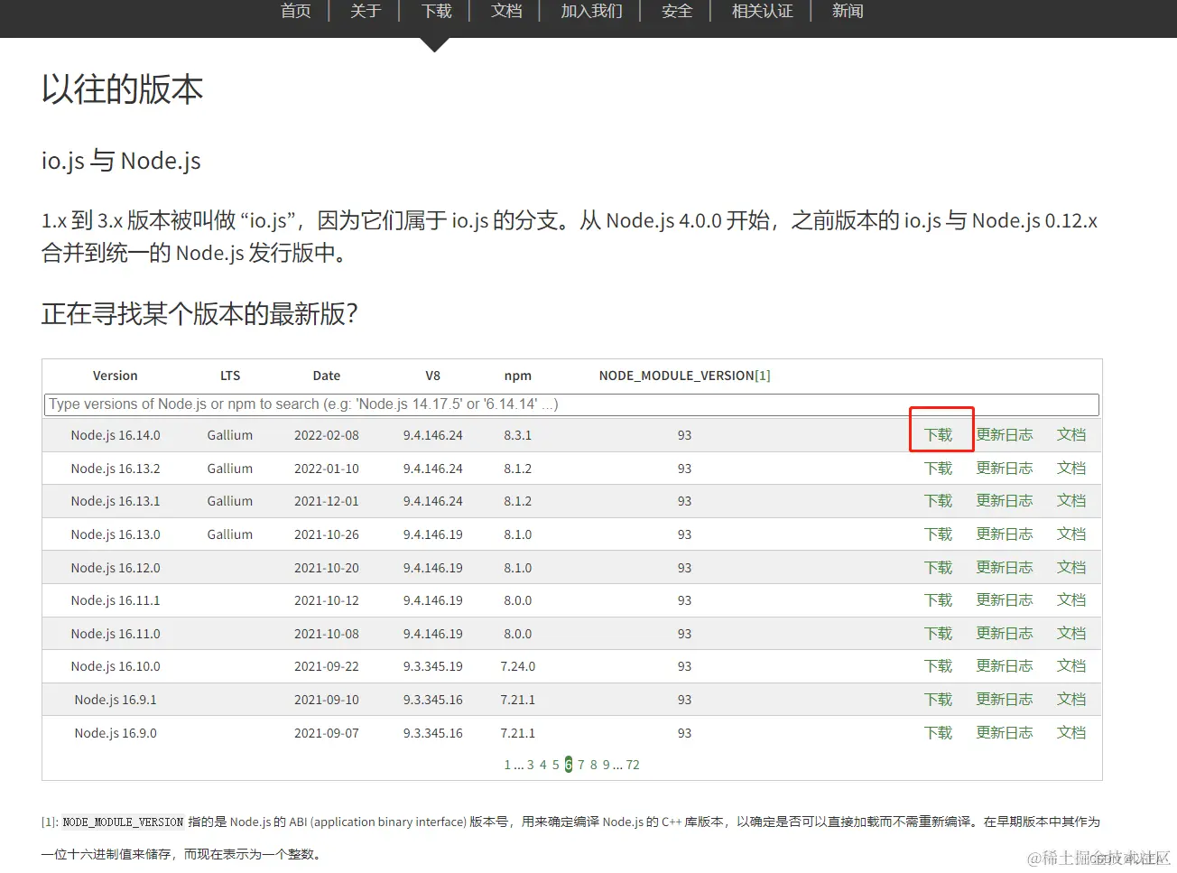The width and height of the screenshot is (1177, 873).
Task: Click the [1] footnote link in header
Action: pyautogui.click(x=763, y=376)
